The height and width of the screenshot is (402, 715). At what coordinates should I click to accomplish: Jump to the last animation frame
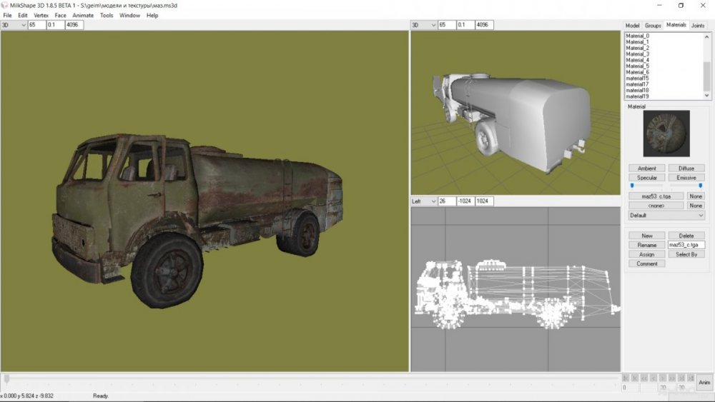(x=691, y=378)
